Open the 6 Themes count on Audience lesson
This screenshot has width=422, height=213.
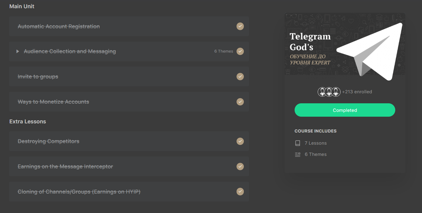(224, 51)
